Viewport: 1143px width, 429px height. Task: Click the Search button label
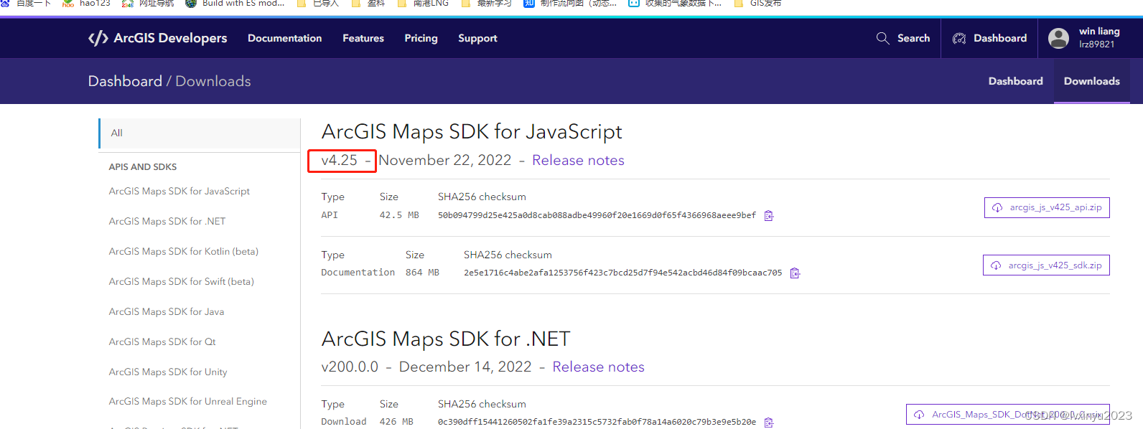click(x=913, y=38)
